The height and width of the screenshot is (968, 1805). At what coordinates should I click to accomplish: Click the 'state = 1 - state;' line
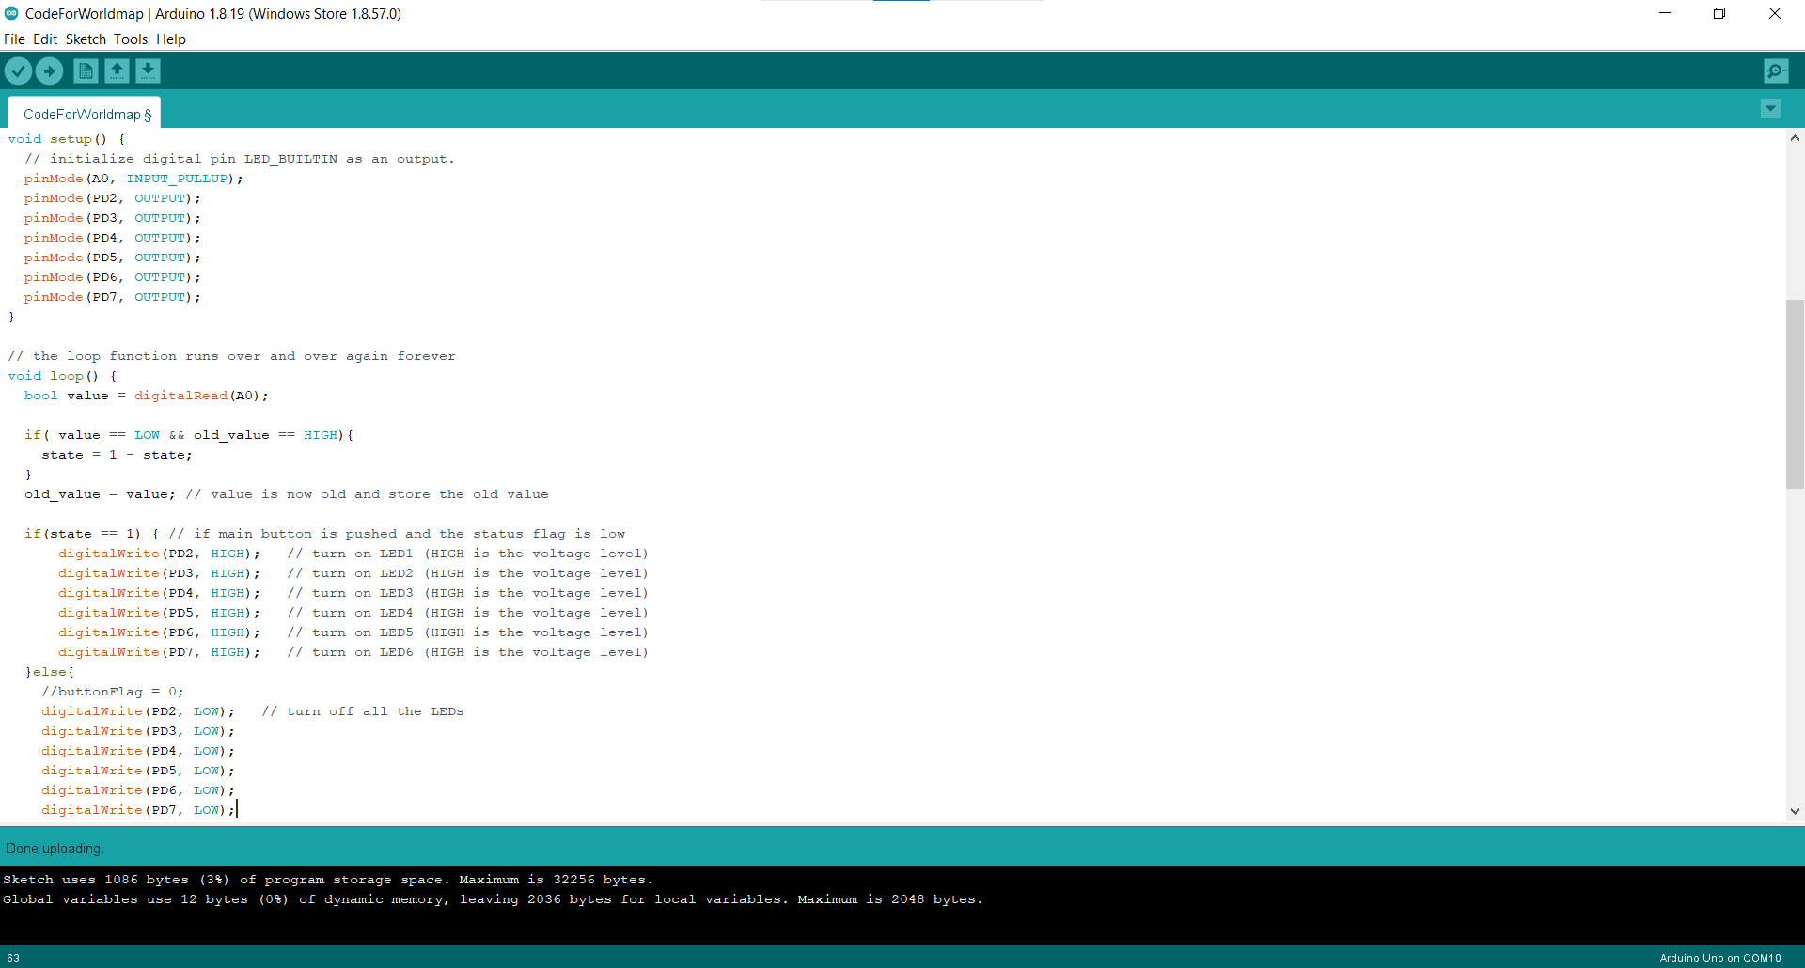coord(117,455)
